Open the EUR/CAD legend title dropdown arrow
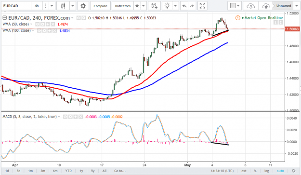The height and width of the screenshot is (175, 301). click(72, 18)
